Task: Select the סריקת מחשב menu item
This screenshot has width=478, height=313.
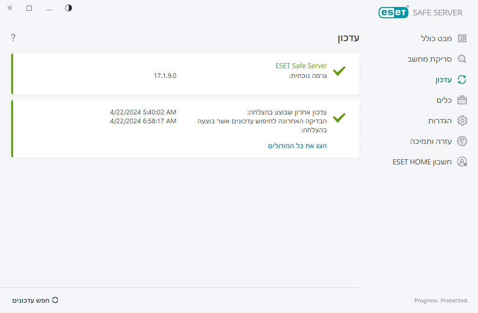Action: click(x=429, y=59)
